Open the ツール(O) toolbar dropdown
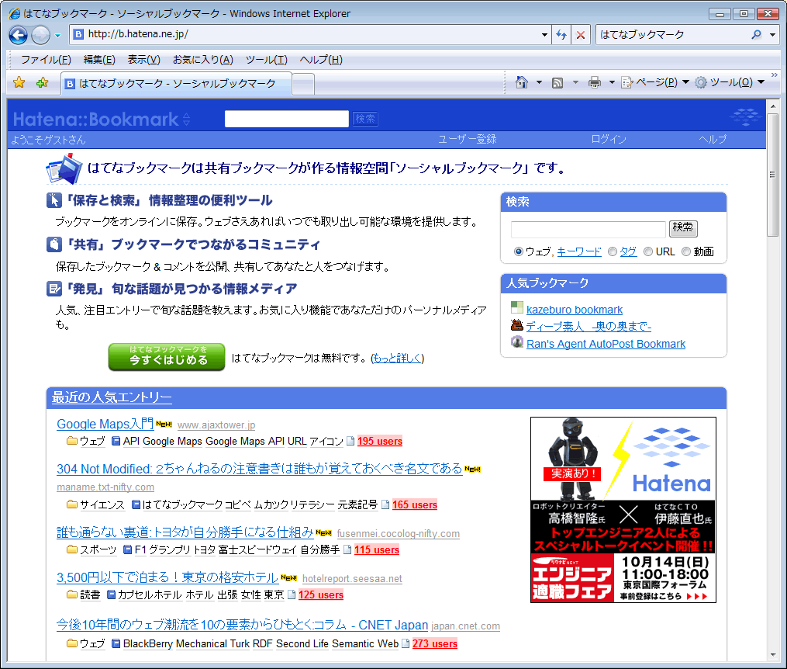787x669 pixels. tap(729, 82)
